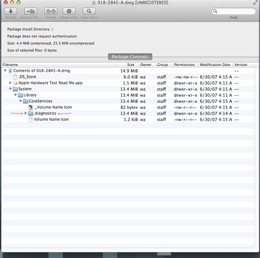Viewport: 260px width, 258px height.
Task: Click the CoreServices folder icon
Action: [x=26, y=101]
